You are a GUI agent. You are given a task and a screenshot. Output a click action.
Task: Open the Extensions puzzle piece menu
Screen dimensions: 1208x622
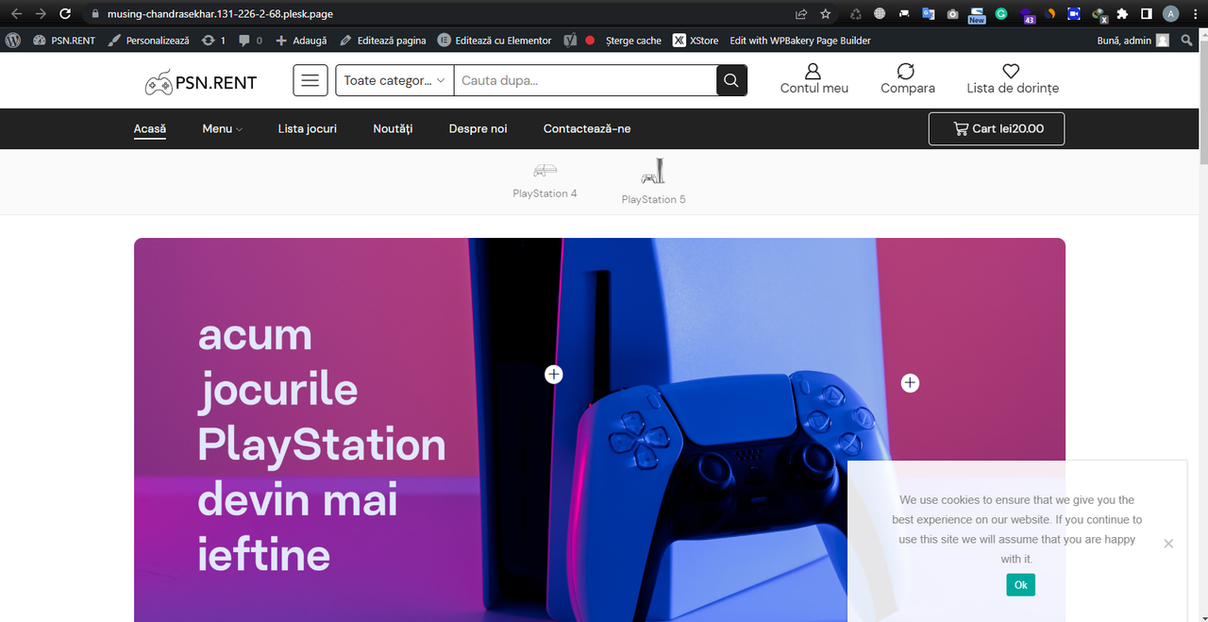point(1122,14)
